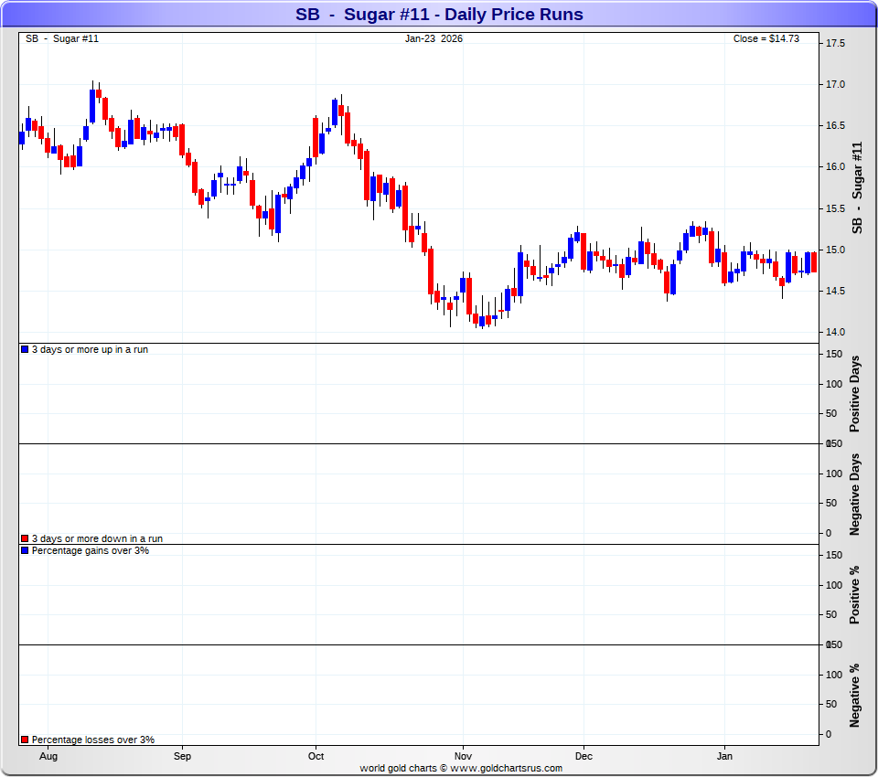Click the "Aug" month label on the x-axis
Viewport: 878px width, 777px height.
49,757
